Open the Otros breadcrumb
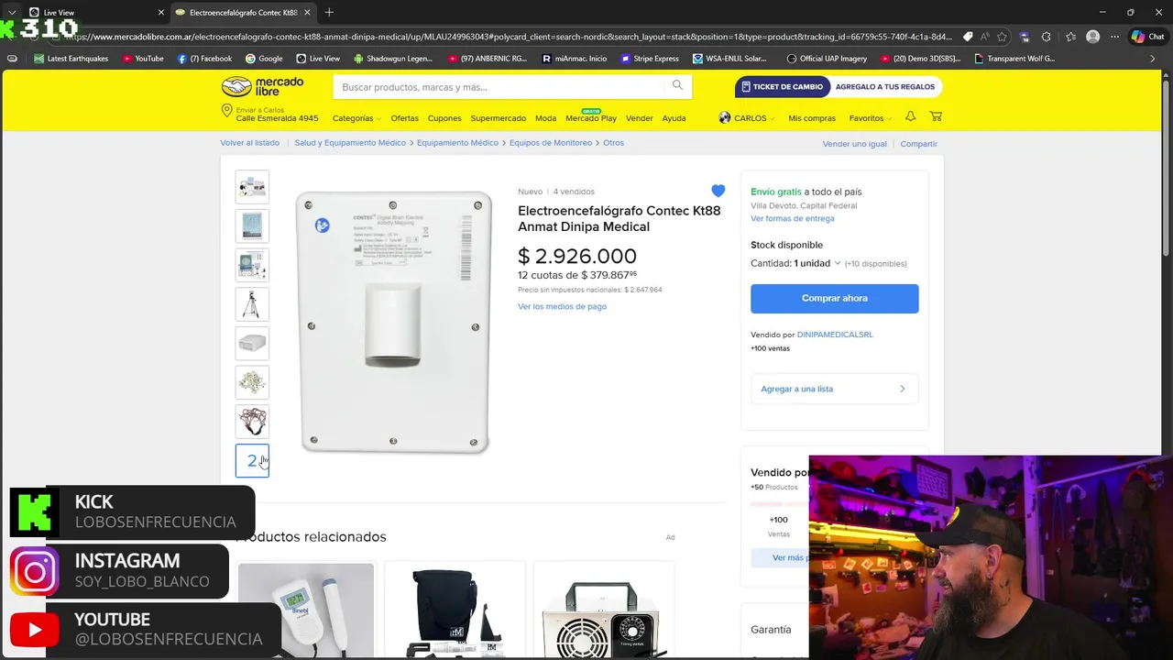This screenshot has height=660, width=1173. tap(613, 143)
